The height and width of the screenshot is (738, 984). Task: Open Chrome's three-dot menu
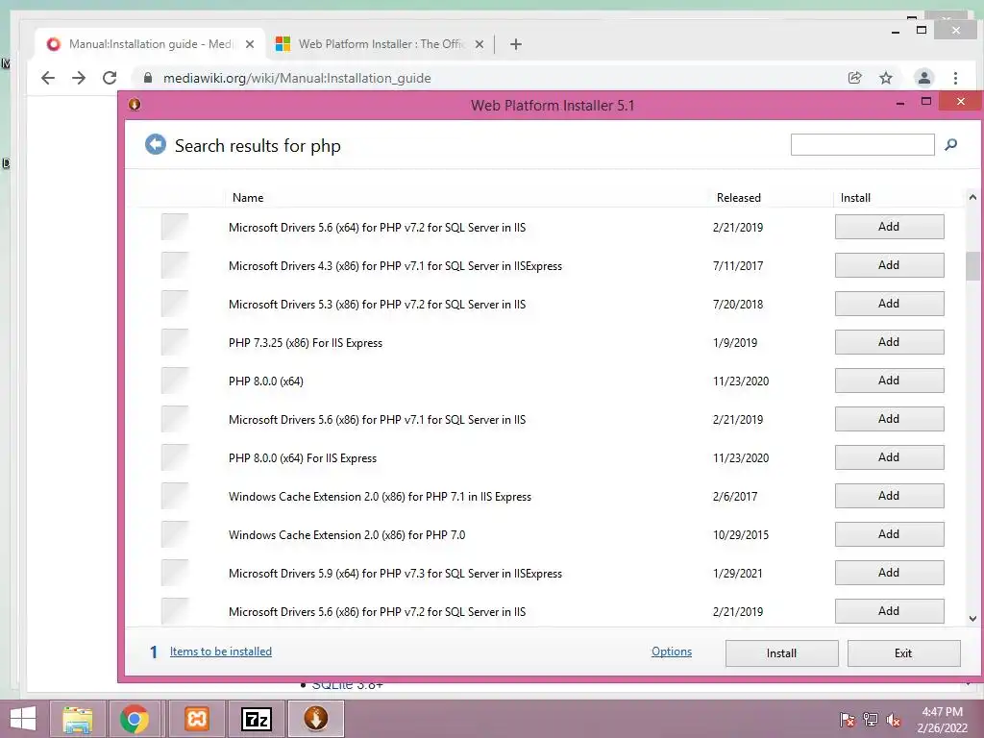coord(955,78)
